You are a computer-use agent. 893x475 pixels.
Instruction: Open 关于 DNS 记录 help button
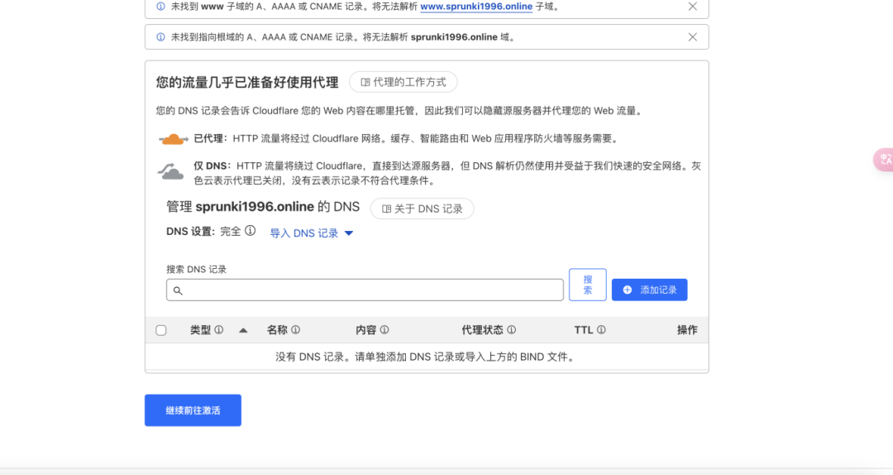422,209
